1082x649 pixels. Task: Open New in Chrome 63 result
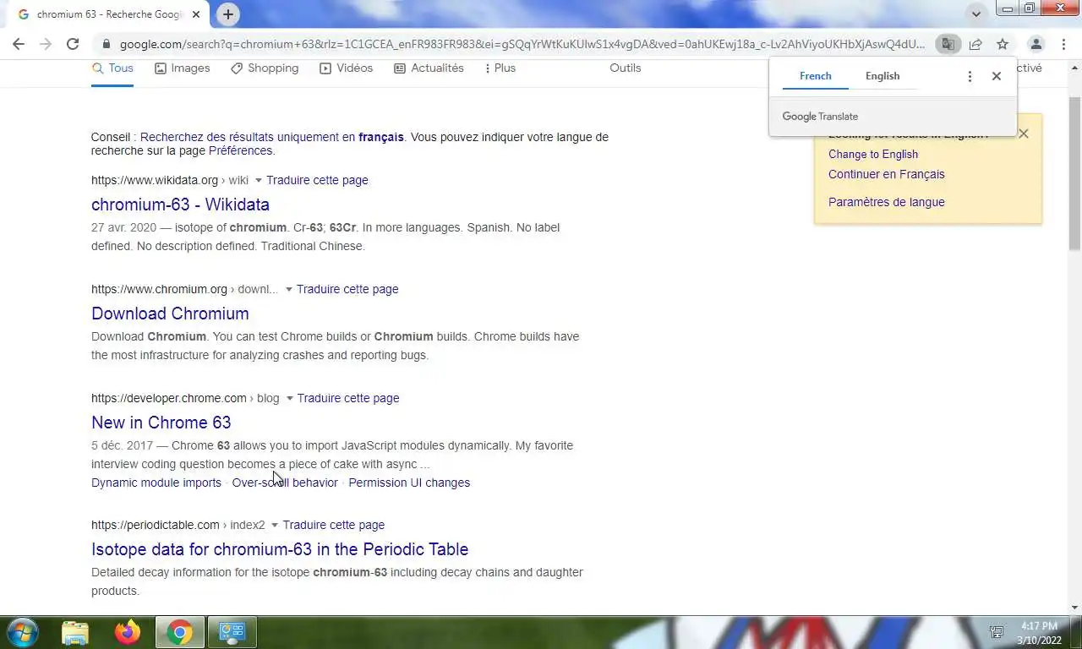click(x=161, y=423)
